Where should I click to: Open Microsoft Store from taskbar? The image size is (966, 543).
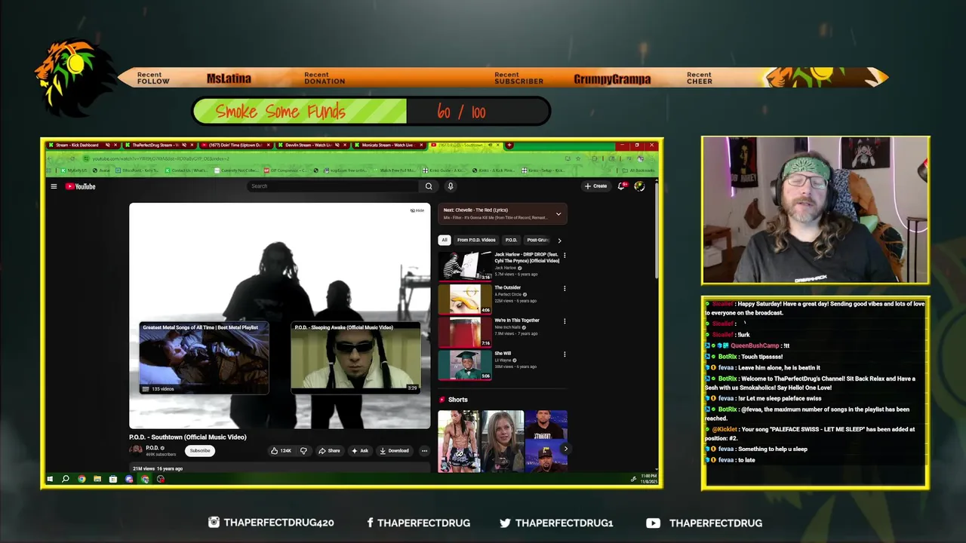click(x=113, y=479)
